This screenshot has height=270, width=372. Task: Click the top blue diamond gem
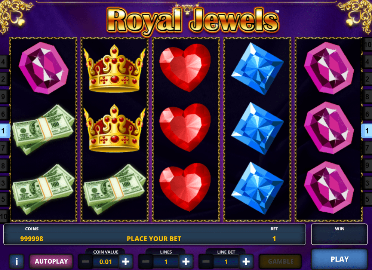click(x=258, y=68)
